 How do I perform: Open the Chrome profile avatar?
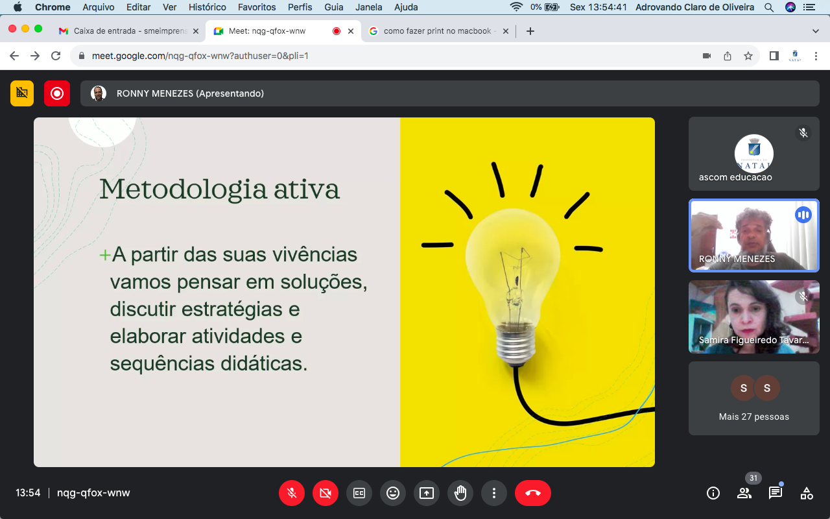794,56
